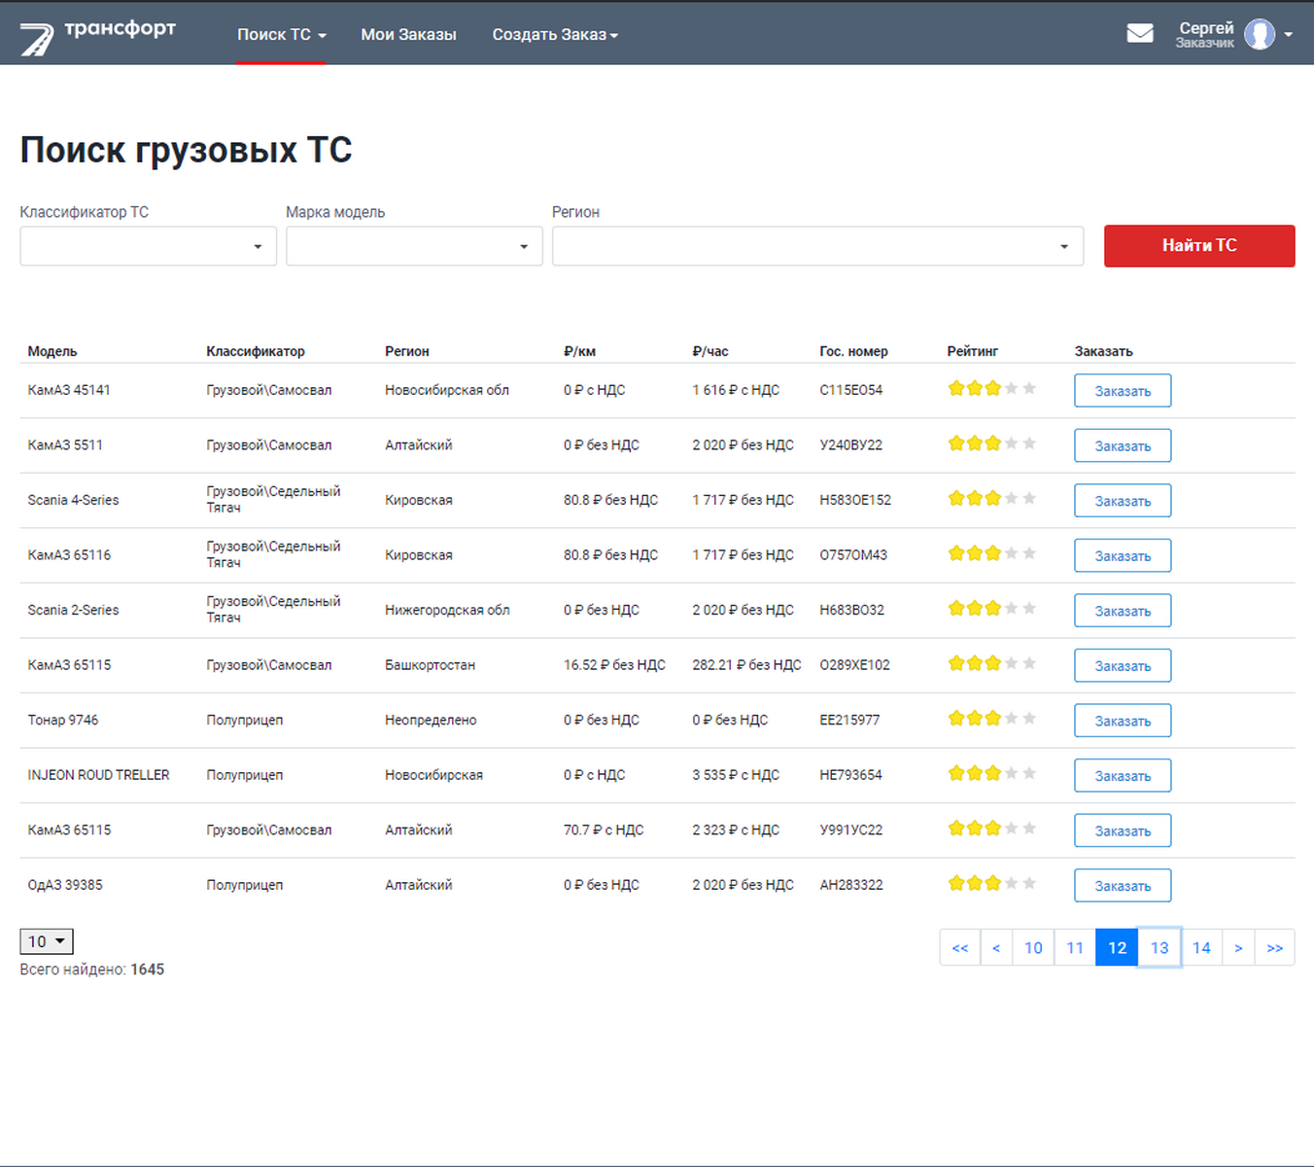Go to previous page with <
Viewport: 1314px width, 1167px height.
[x=996, y=947]
